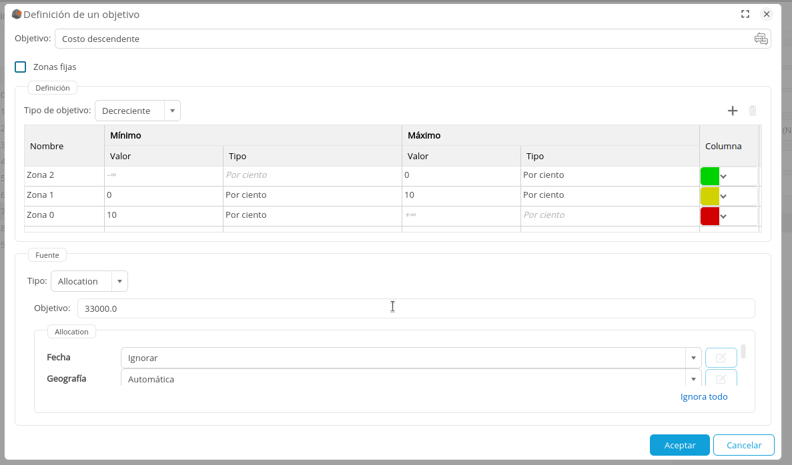Screen dimensions: 792x465
Task: Click edit icon next to Geografía
Action: [721, 378]
